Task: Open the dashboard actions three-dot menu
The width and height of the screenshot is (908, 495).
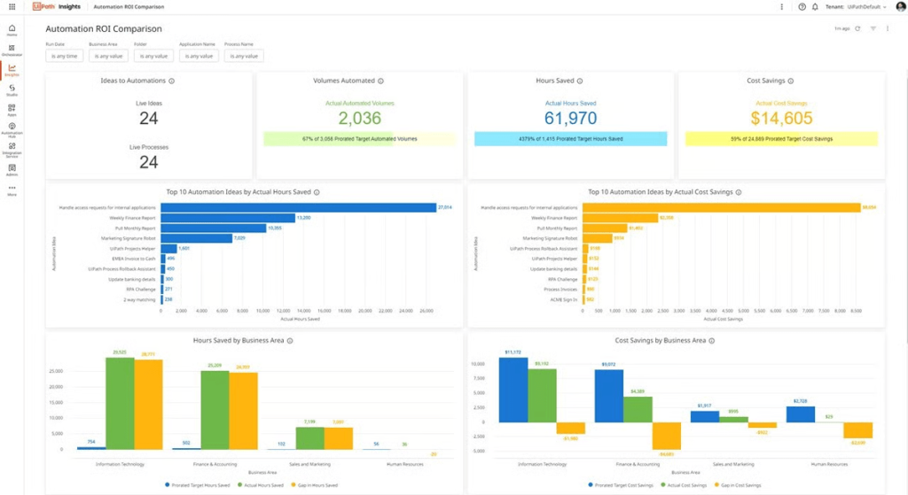Action: [x=887, y=28]
